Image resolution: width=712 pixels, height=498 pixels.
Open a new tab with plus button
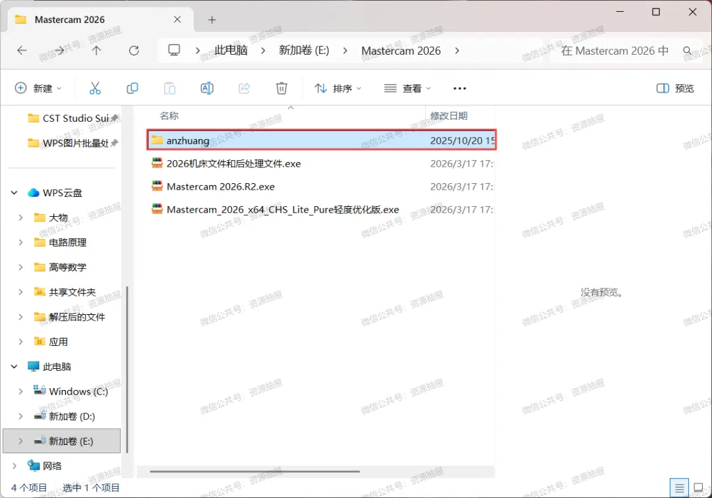click(212, 20)
